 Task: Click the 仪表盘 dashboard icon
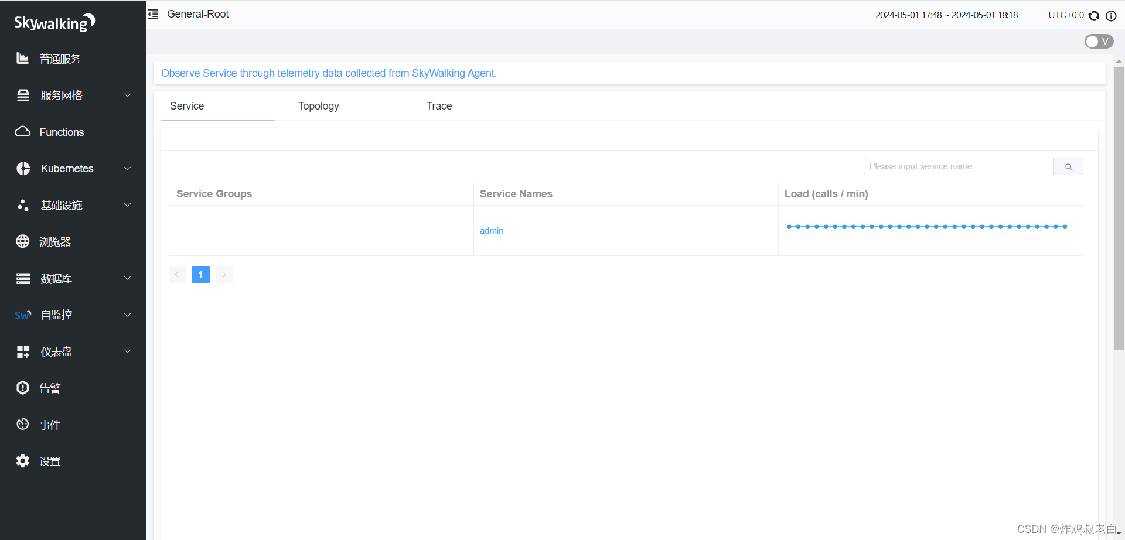coord(23,351)
